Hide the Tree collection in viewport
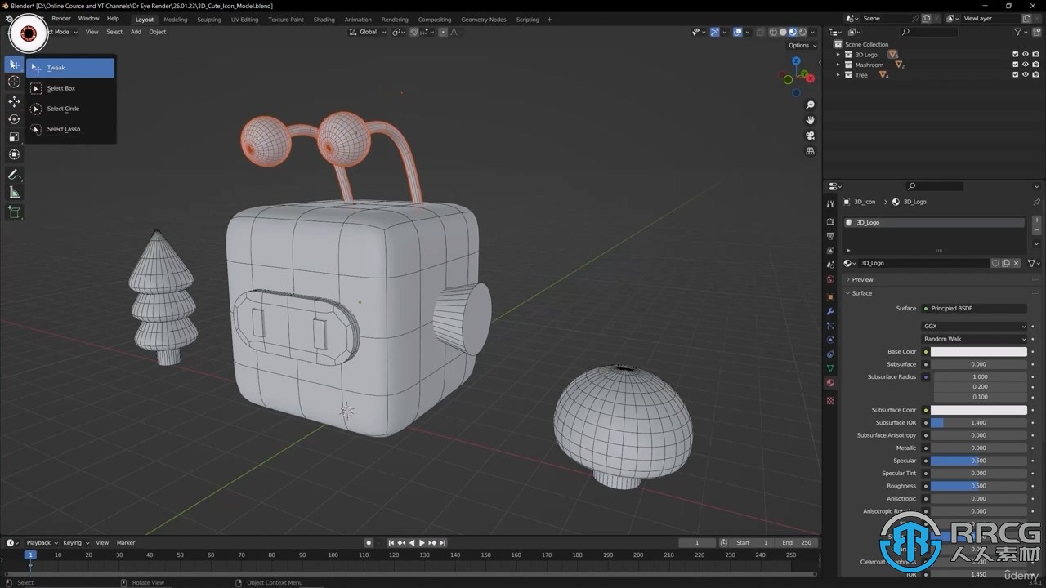 pos(1026,74)
